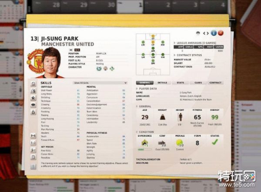Open the dumbbell training icon in sidebar
The height and width of the screenshot is (192, 261).
coord(33,136)
